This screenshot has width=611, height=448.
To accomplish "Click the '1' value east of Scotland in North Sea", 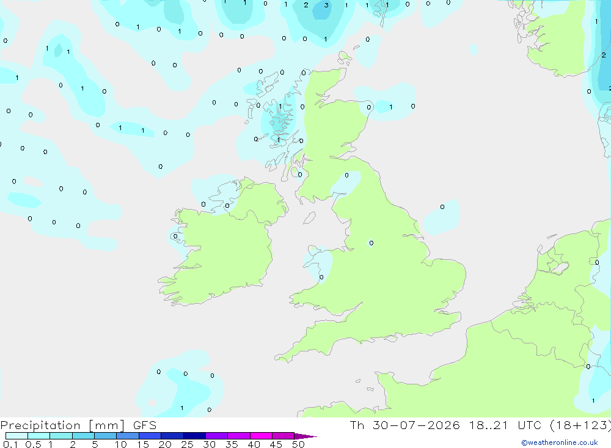I will pos(391,107).
